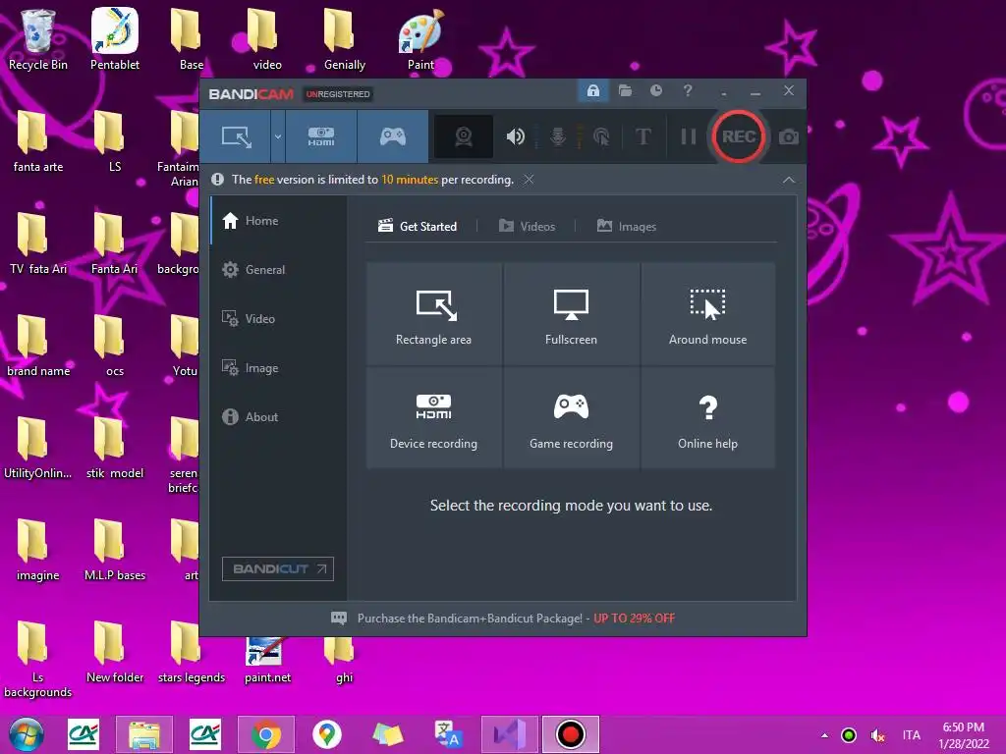Choose Game recording tile
Viewport: 1006px width, 754px height.
point(571,418)
